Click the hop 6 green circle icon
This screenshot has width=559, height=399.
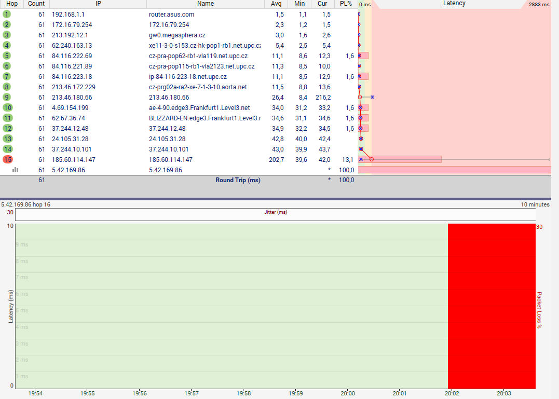7,66
